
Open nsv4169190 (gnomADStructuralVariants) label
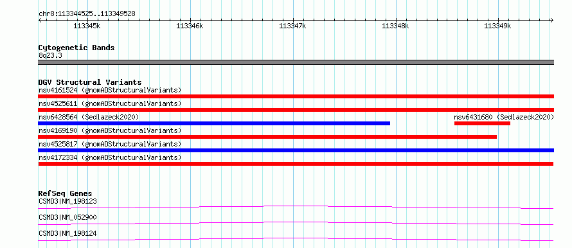point(110,130)
